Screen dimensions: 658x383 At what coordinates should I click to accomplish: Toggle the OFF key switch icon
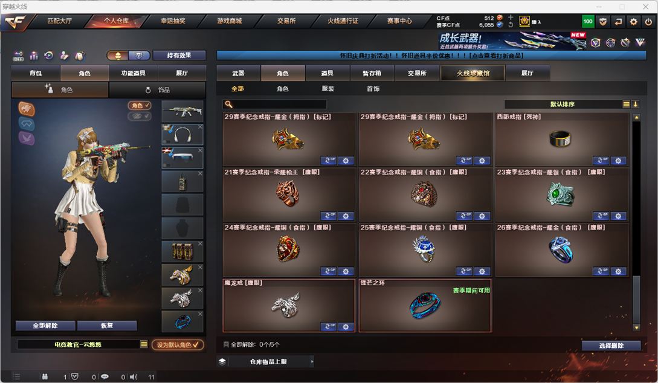pyautogui.click(x=18, y=56)
